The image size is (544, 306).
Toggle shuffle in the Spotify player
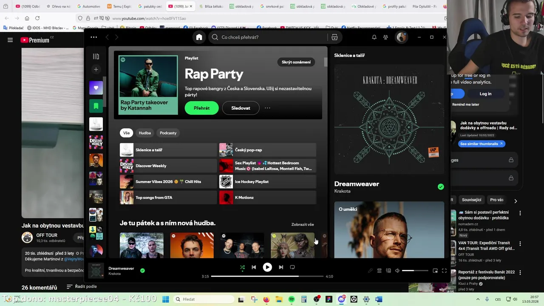[x=242, y=267]
